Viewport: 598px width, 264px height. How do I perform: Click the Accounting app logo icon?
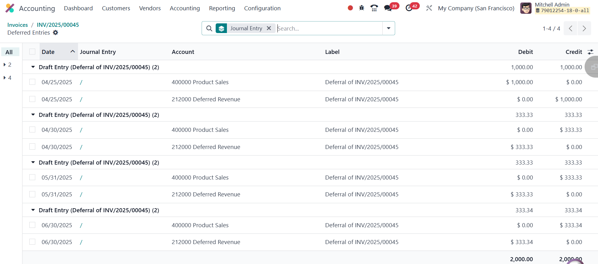(x=10, y=8)
